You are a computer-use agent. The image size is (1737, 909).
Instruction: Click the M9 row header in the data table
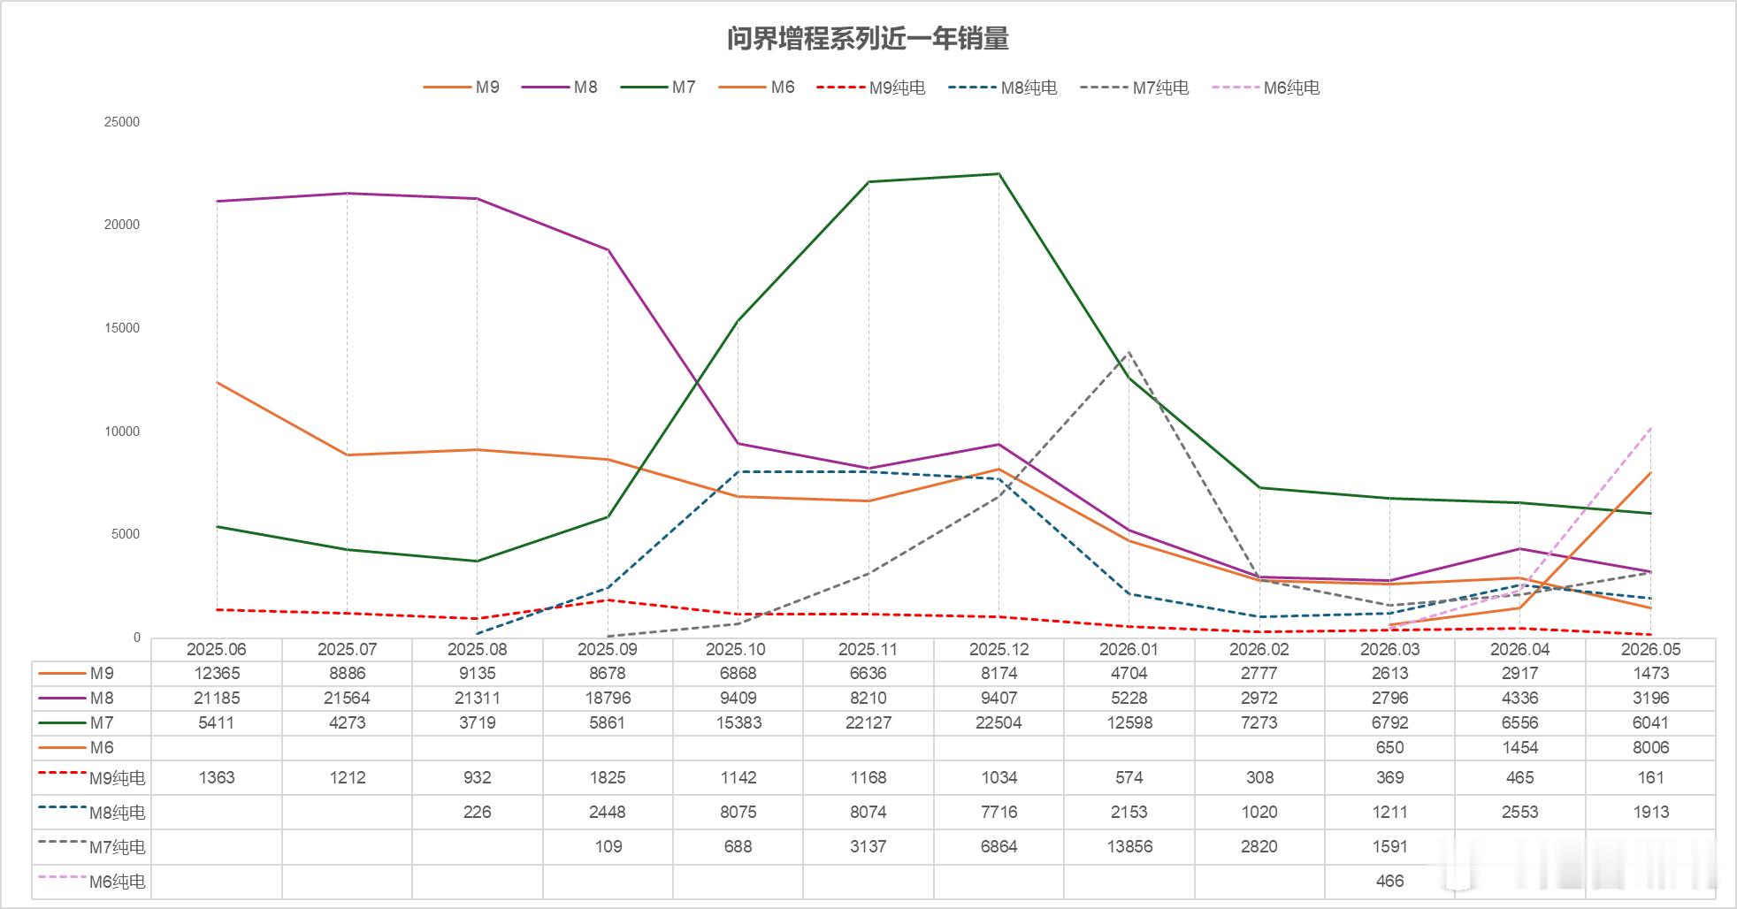[x=92, y=673]
